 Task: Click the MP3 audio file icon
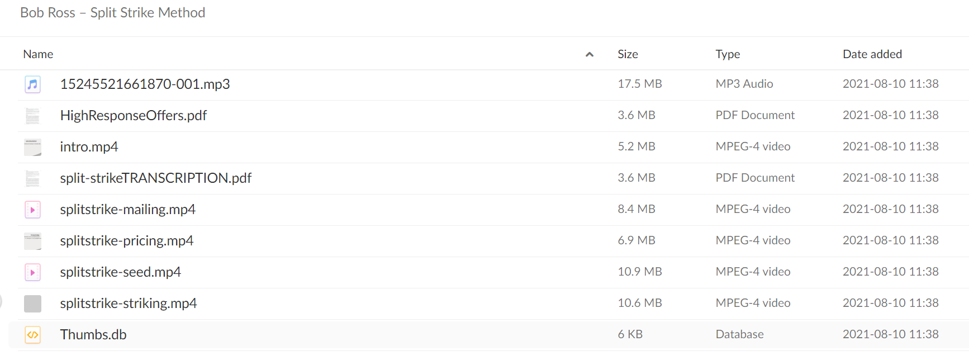pos(32,84)
